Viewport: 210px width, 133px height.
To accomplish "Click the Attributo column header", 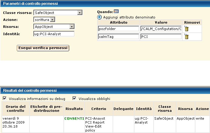I will tap(119, 22).
